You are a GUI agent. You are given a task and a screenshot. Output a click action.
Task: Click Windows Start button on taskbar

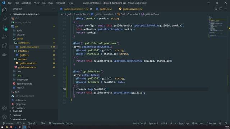click(x=2, y=127)
